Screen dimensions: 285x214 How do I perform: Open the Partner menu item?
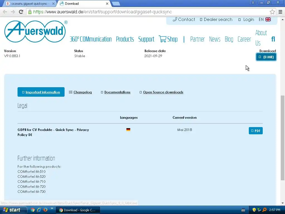click(x=197, y=39)
